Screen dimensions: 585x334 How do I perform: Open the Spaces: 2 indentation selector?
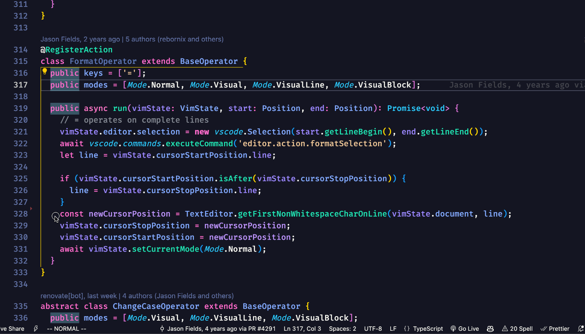click(x=342, y=329)
